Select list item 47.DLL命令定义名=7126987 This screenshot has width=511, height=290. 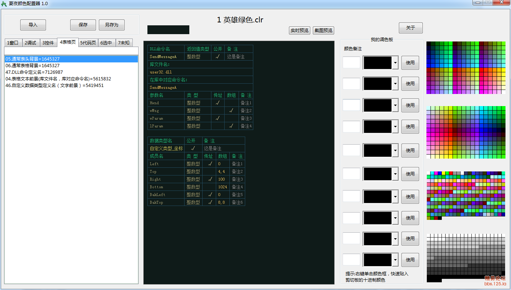tap(71, 72)
